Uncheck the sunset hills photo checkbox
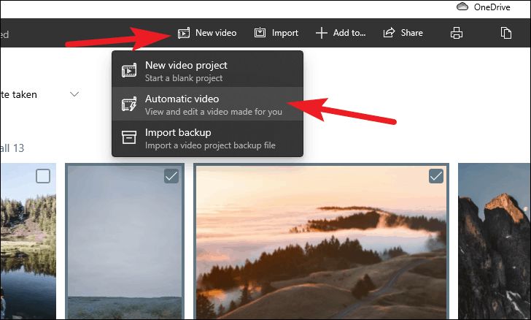 (436, 176)
